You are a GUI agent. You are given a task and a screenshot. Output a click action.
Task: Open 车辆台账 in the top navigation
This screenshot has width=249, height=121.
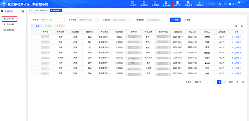click(x=166, y=4)
